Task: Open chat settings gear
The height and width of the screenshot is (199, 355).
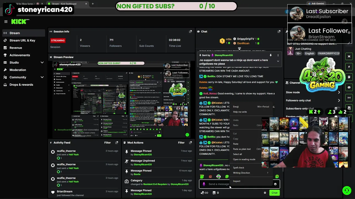Action: point(265,193)
